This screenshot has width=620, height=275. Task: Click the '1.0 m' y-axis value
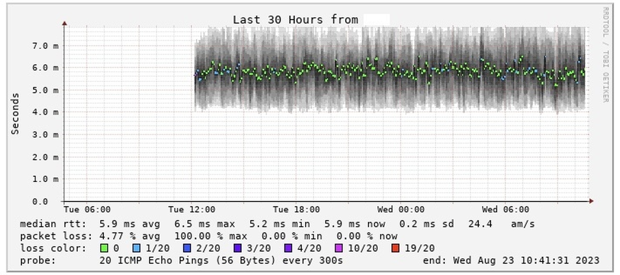click(45, 179)
